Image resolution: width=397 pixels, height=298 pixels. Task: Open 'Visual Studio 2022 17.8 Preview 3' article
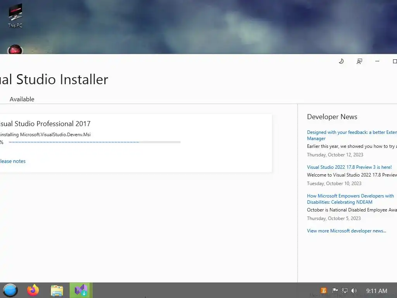pos(349,167)
